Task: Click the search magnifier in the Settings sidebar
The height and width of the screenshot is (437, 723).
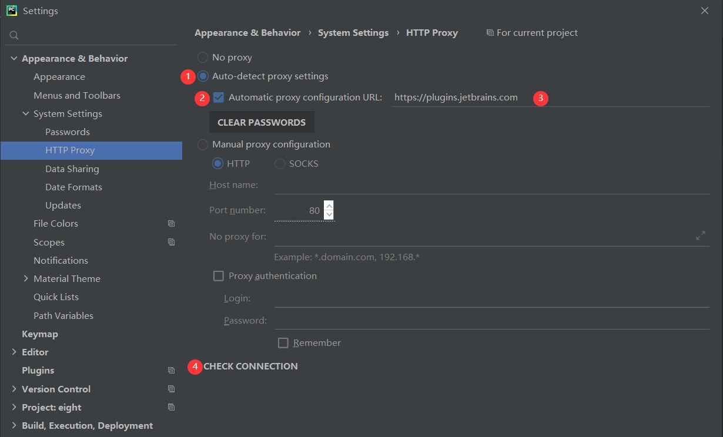Action: point(13,35)
